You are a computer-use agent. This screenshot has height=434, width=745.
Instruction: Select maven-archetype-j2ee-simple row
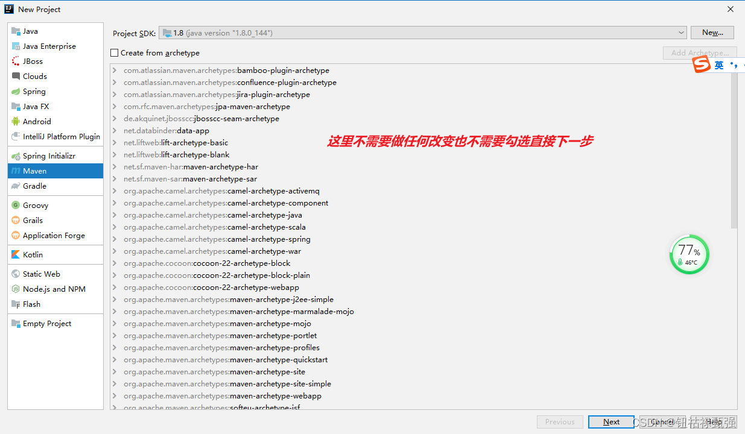pyautogui.click(x=420, y=300)
